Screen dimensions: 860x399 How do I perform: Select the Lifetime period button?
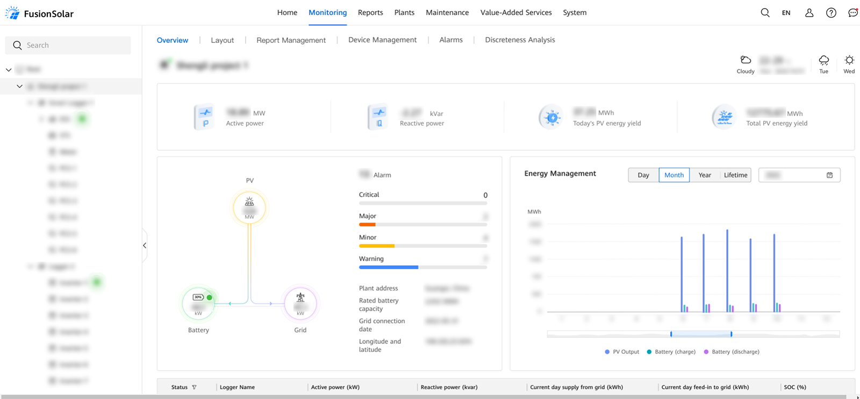pyautogui.click(x=735, y=175)
